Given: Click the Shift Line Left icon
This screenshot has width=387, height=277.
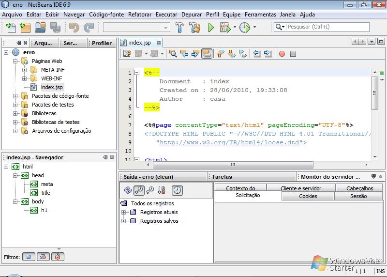Looking at the screenshot, I should pos(257,54).
